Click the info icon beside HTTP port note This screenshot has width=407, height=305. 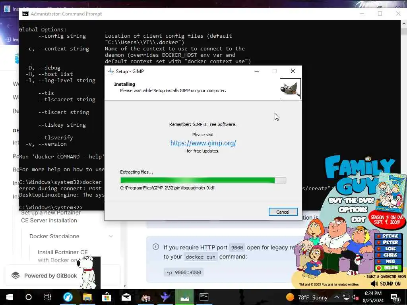click(156, 247)
